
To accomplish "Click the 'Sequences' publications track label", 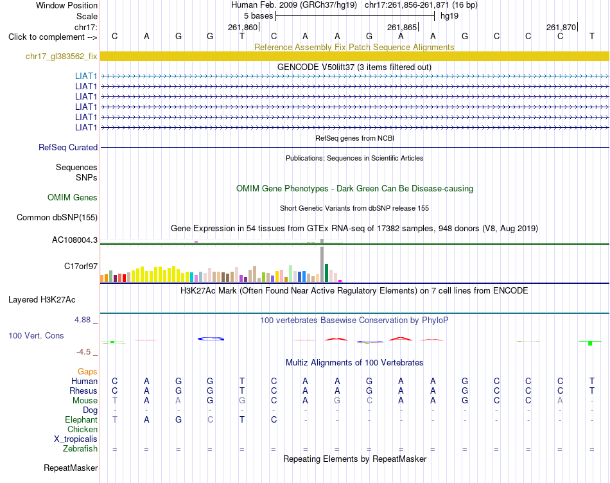I will pyautogui.click(x=76, y=168).
